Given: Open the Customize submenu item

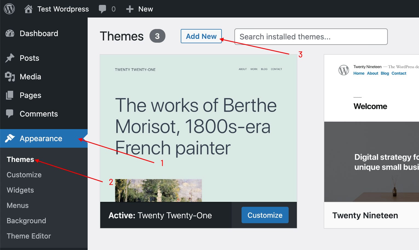Looking at the screenshot, I should (24, 175).
